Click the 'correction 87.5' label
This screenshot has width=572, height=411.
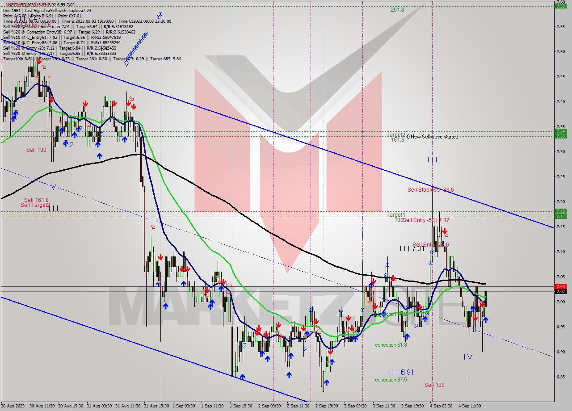[x=391, y=380]
